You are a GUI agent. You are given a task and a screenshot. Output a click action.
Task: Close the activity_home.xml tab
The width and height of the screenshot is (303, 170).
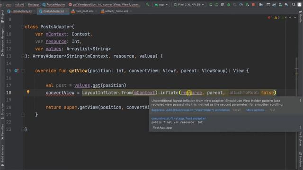coord(131,11)
